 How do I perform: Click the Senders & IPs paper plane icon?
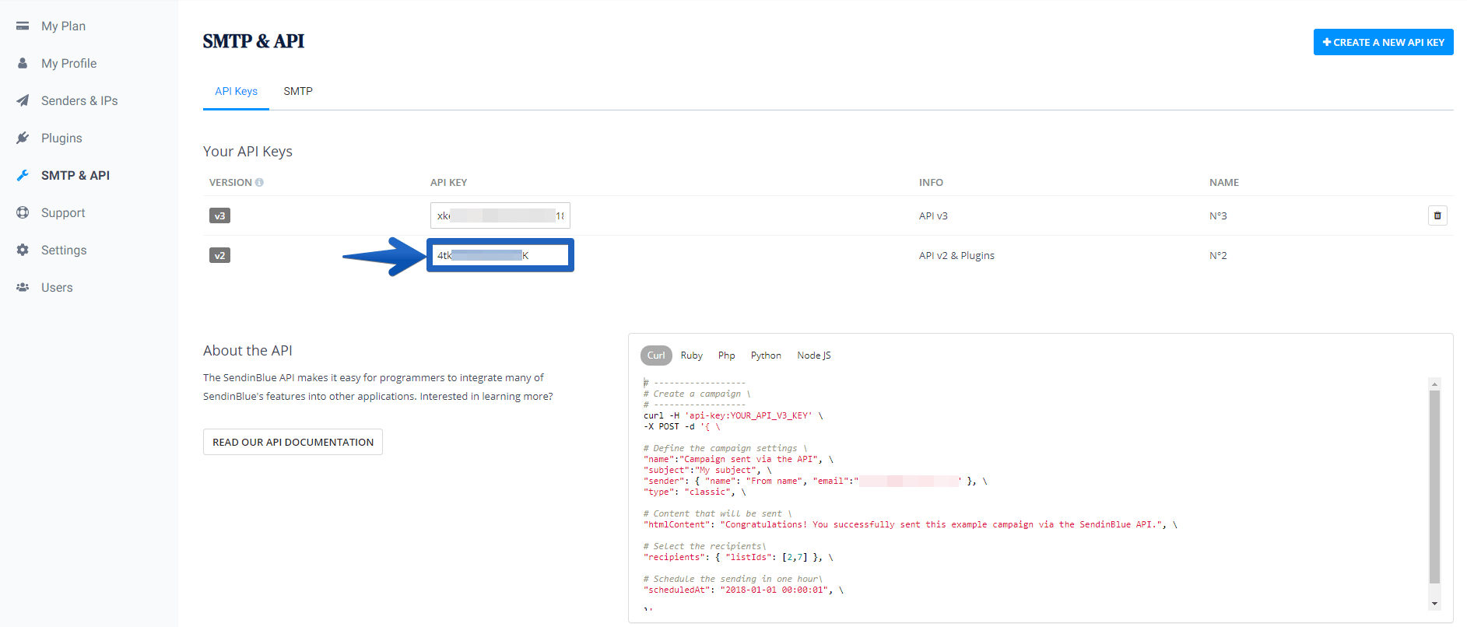point(23,100)
